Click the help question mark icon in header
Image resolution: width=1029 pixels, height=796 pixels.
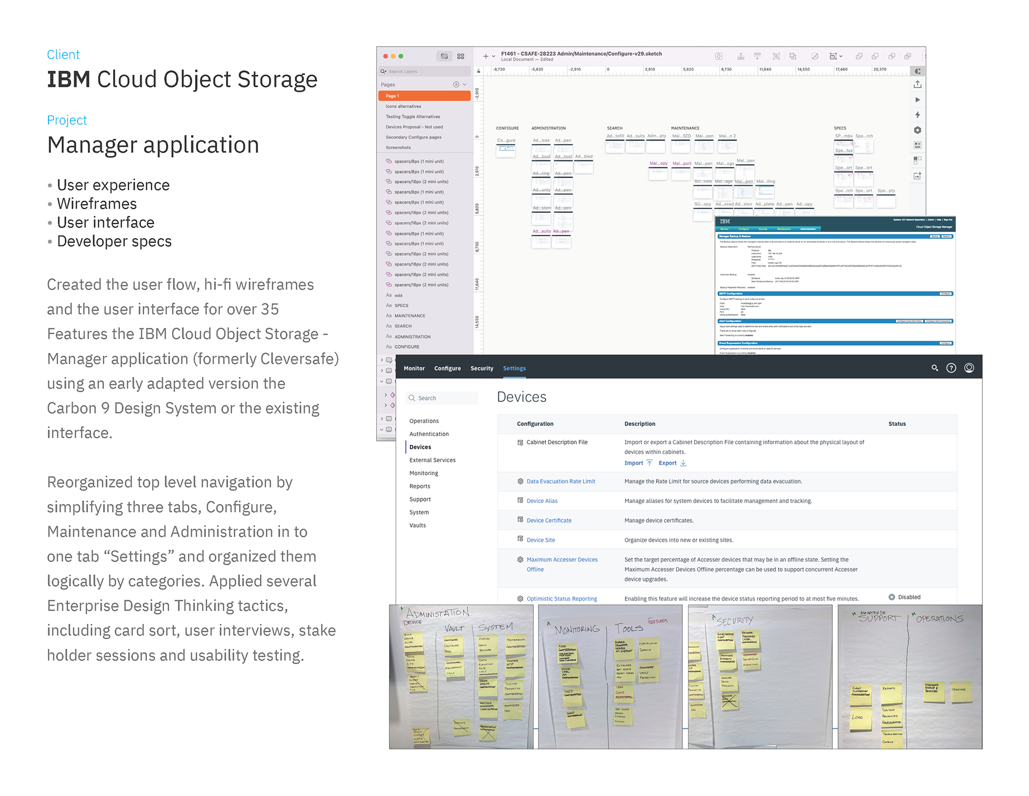click(x=951, y=368)
